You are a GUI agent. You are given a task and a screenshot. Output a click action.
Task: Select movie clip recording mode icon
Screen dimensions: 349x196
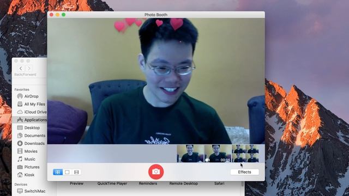[76, 172]
